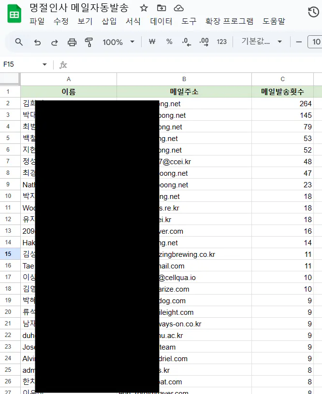The width and height of the screenshot is (322, 394).
Task: Click the email cell ending ileight.com
Action: 184,312
